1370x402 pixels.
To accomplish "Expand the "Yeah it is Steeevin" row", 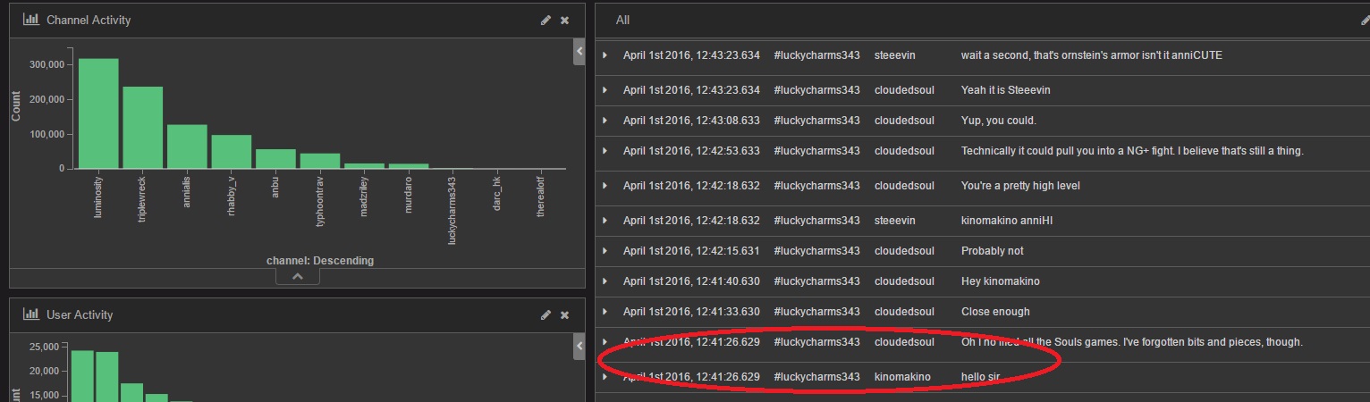I will [x=605, y=90].
